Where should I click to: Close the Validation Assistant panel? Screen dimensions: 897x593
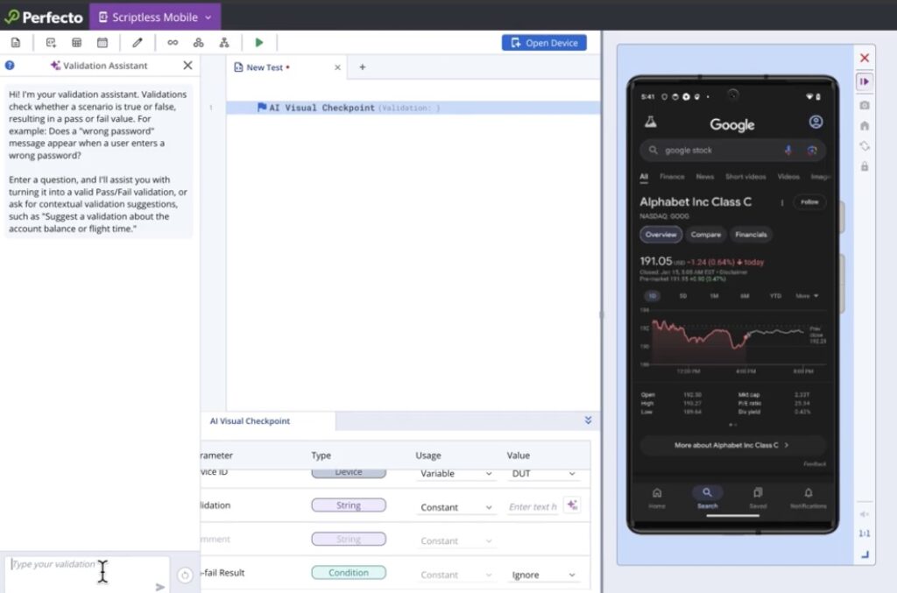(x=187, y=65)
